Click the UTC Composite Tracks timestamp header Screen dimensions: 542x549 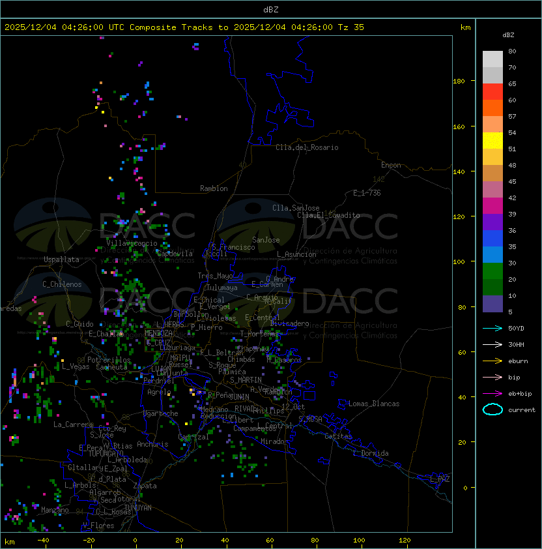[x=184, y=27]
